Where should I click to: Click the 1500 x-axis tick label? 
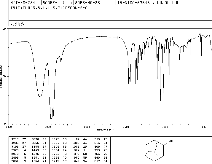click(x=126, y=127)
